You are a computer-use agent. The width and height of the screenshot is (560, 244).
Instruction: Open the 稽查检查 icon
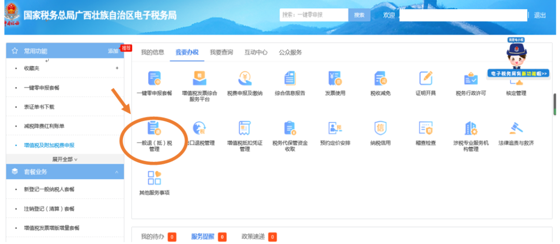[x=426, y=128]
